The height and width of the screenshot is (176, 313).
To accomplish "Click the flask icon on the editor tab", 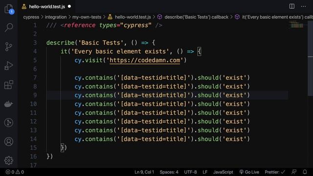I will (x=24, y=6).
